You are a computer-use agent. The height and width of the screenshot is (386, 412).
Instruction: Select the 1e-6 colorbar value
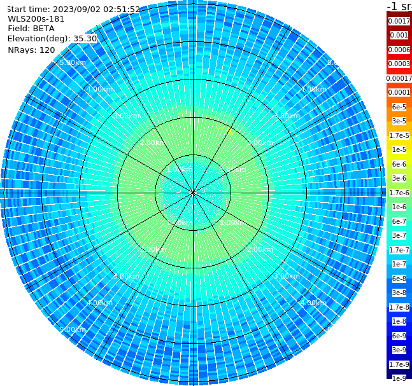coord(399,207)
